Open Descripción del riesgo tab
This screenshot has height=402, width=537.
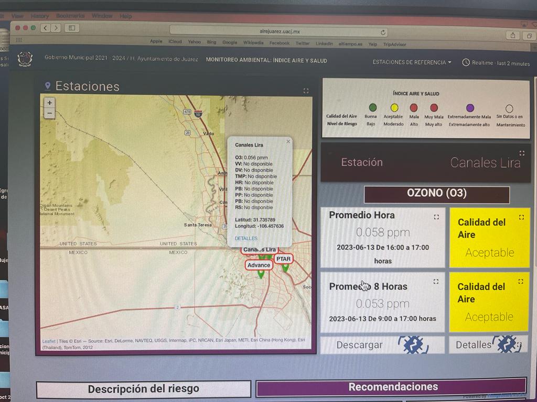tap(143, 389)
